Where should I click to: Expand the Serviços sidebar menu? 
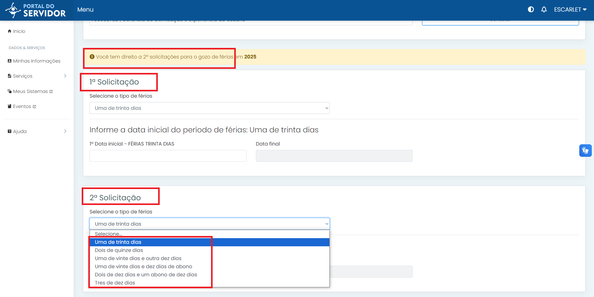pyautogui.click(x=37, y=76)
